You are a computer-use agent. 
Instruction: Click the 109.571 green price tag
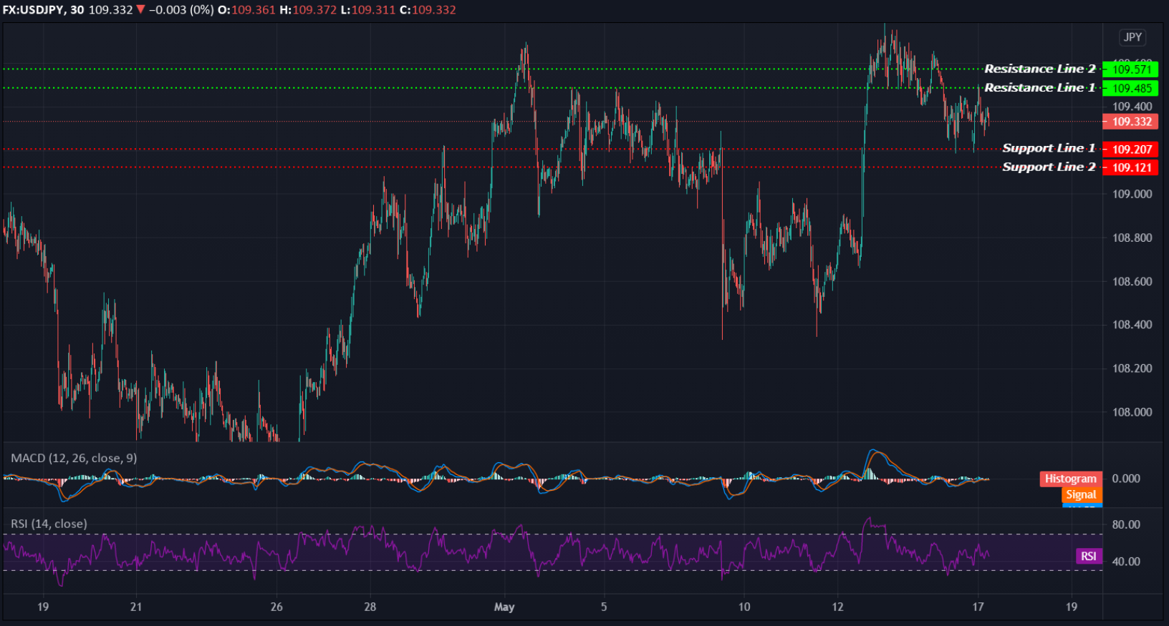click(1131, 69)
